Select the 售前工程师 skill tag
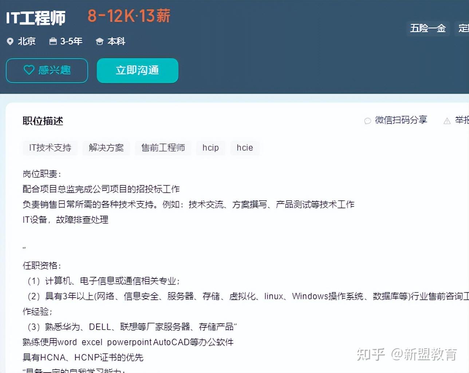The width and height of the screenshot is (469, 373). (x=163, y=148)
